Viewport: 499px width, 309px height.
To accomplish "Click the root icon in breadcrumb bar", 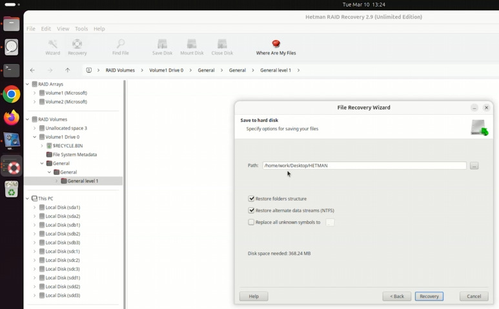I will [x=89, y=70].
